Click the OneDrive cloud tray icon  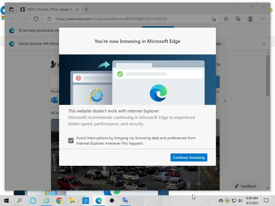click(x=221, y=201)
